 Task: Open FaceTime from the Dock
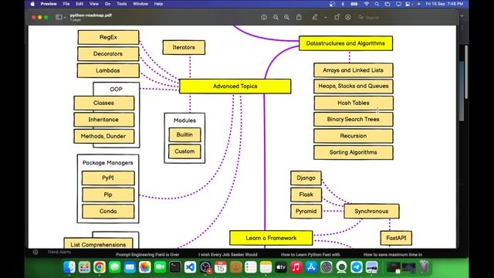tap(160, 267)
